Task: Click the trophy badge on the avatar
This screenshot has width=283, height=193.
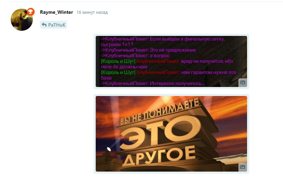Action: [x=30, y=12]
